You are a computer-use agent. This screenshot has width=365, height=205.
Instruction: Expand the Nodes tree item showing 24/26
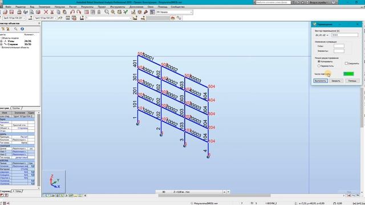click(1, 41)
